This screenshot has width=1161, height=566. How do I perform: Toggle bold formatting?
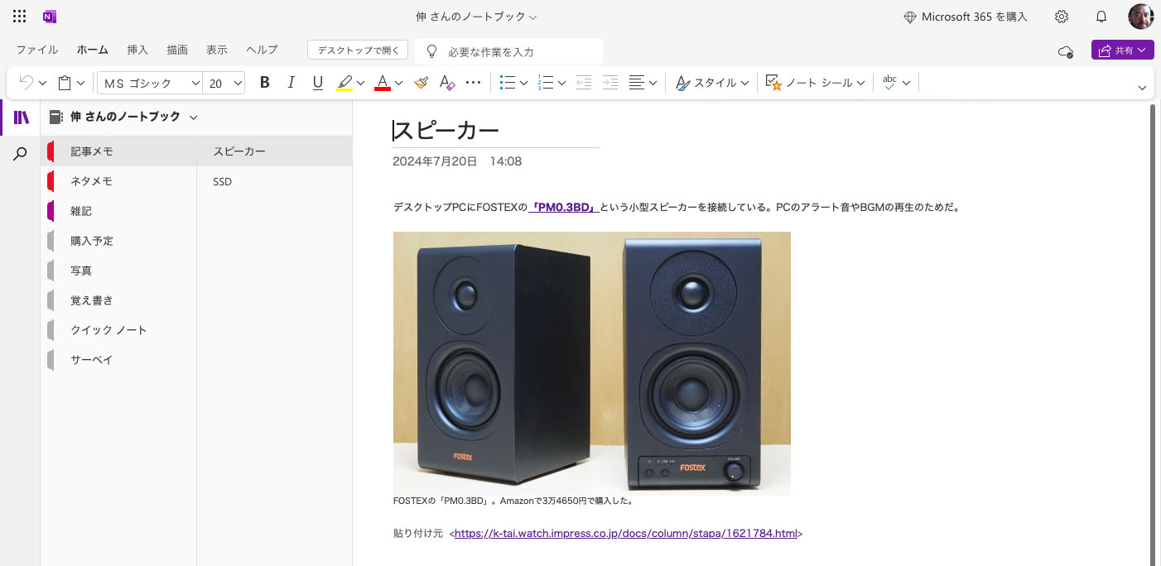tap(265, 82)
